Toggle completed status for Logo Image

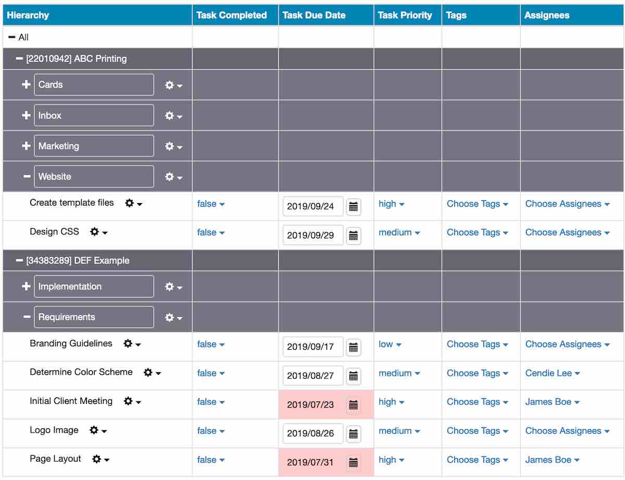point(210,431)
